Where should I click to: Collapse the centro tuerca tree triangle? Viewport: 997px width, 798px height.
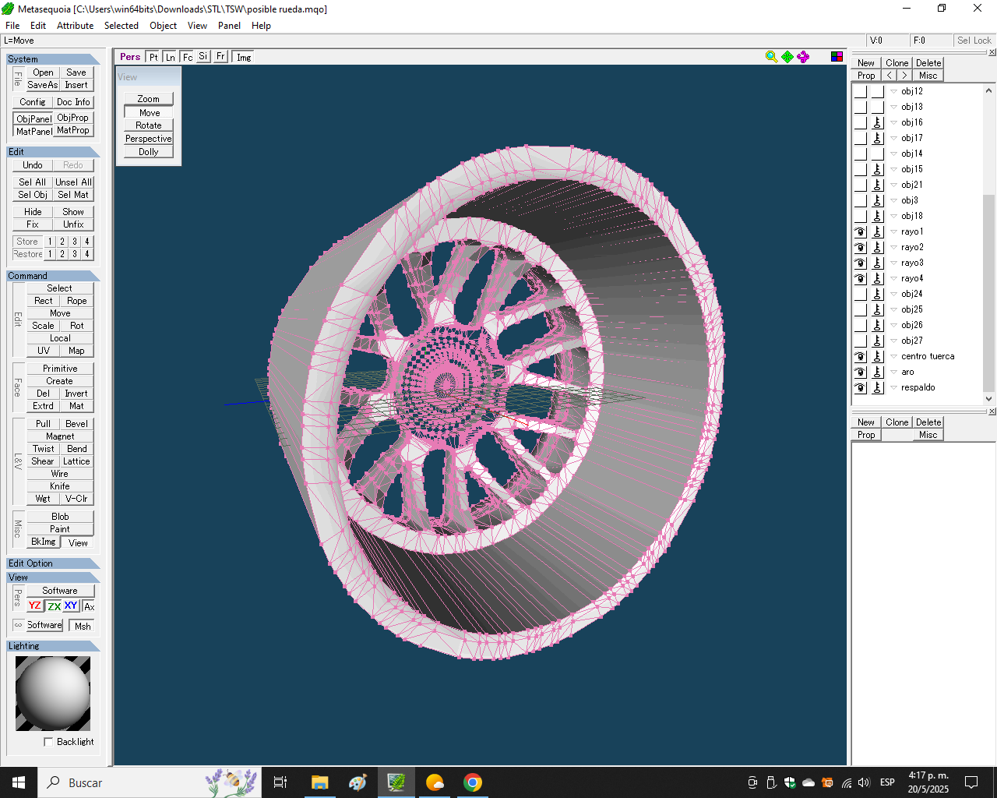coord(893,356)
